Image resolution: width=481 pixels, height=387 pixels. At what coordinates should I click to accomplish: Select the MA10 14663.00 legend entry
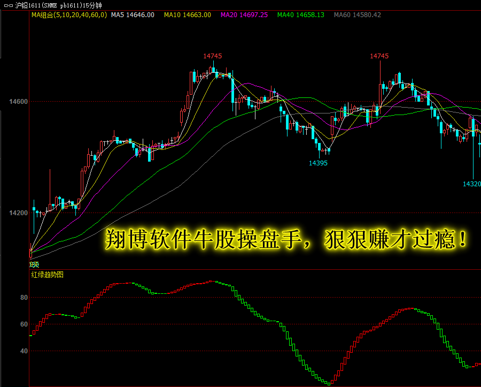(188, 15)
